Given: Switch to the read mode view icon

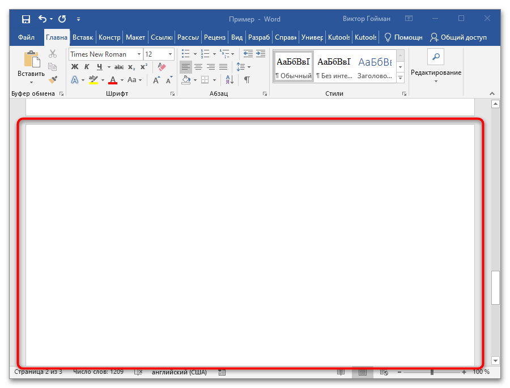Looking at the screenshot, I should [x=341, y=372].
